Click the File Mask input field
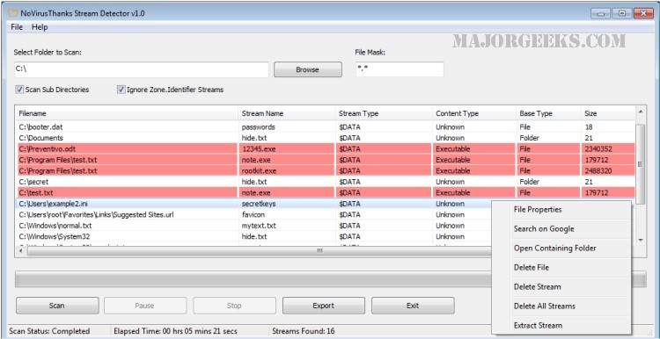The image size is (660, 339). [400, 69]
